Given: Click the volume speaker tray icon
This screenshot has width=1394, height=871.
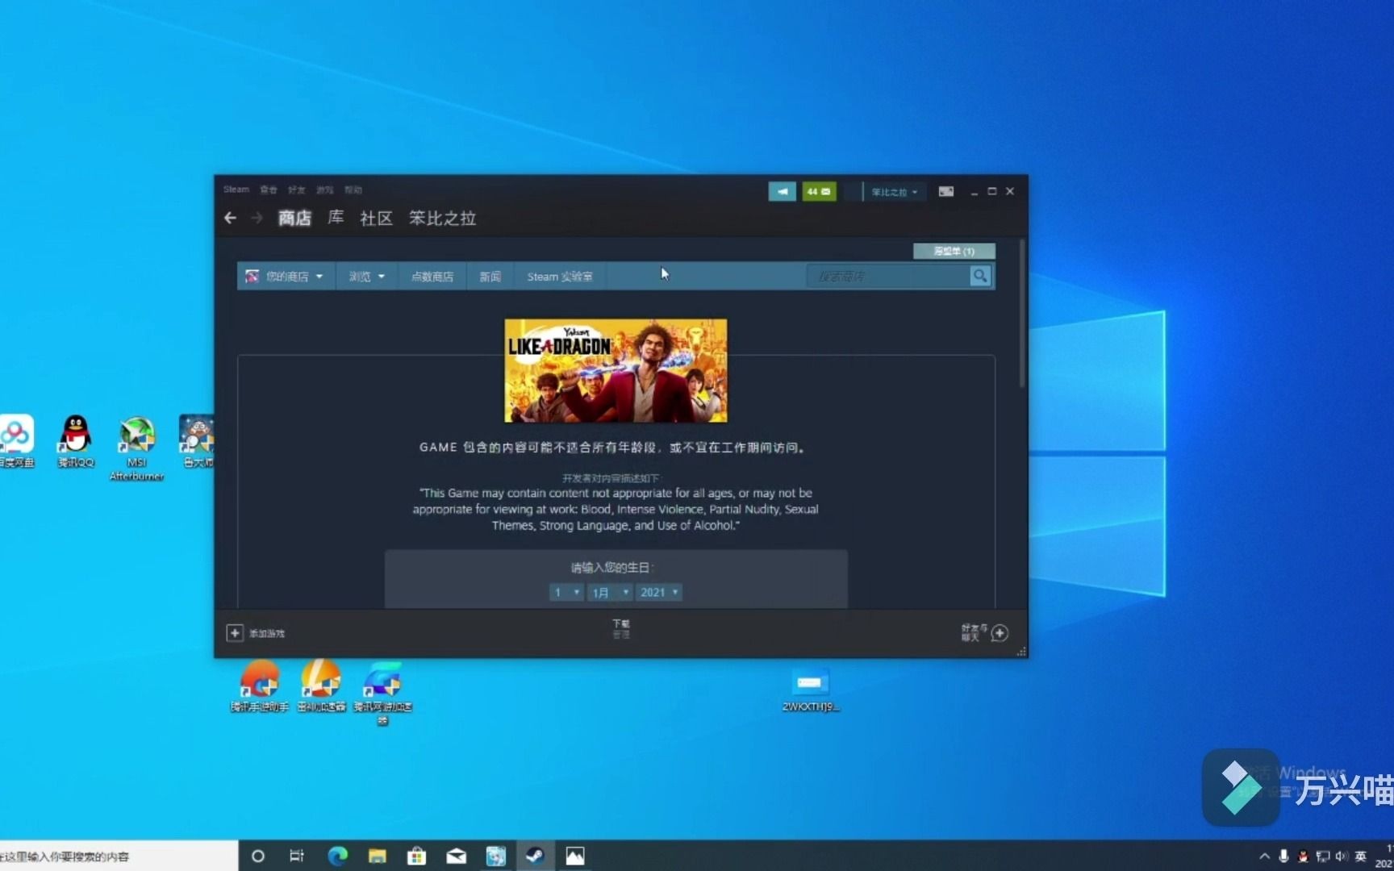Looking at the screenshot, I should [x=1342, y=856].
